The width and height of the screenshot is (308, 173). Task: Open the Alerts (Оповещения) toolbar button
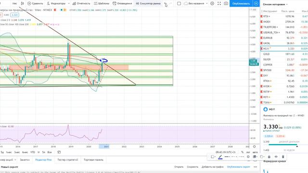pos(122,3)
